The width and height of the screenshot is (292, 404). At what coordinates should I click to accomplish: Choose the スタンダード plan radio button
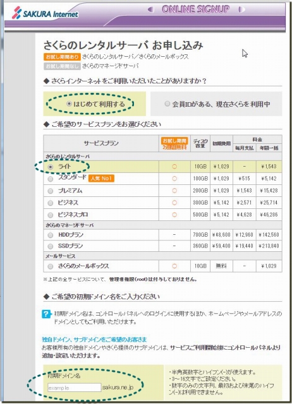pyautogui.click(x=51, y=179)
